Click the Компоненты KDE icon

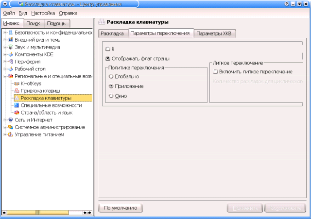[11, 54]
